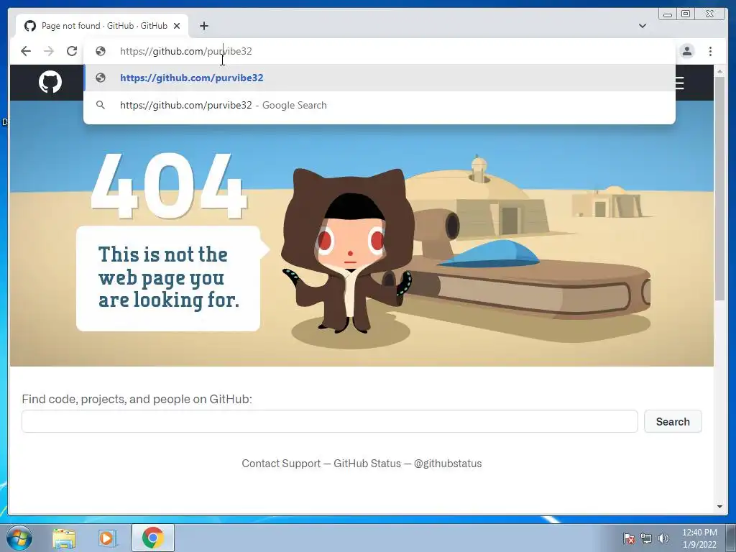Select the 'Page not found · GitHub' tab
Viewport: 736px width, 552px height.
click(102, 26)
